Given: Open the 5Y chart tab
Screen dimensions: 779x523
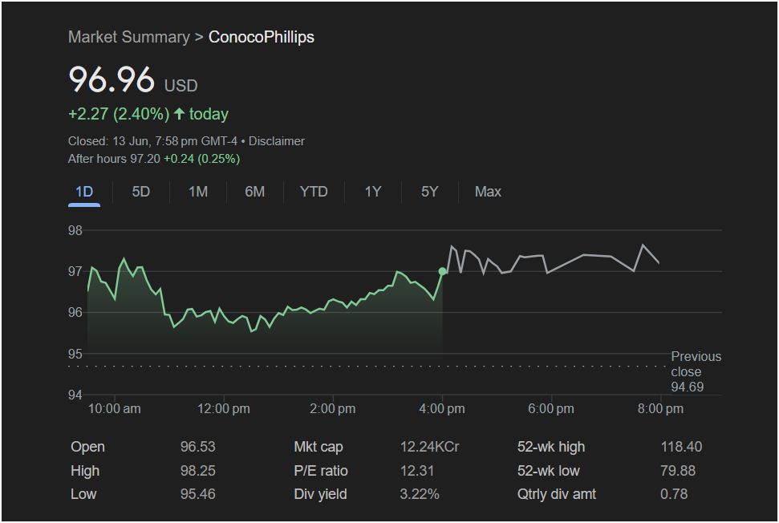Looking at the screenshot, I should point(429,192).
